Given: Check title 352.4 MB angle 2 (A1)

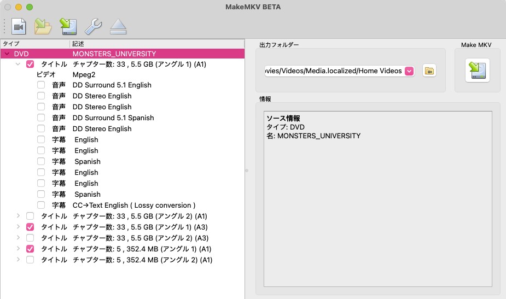Looking at the screenshot, I should click(30, 260).
